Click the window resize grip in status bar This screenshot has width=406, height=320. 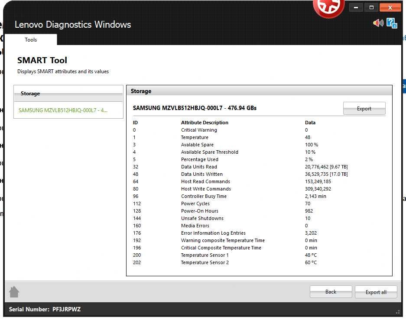(x=398, y=312)
